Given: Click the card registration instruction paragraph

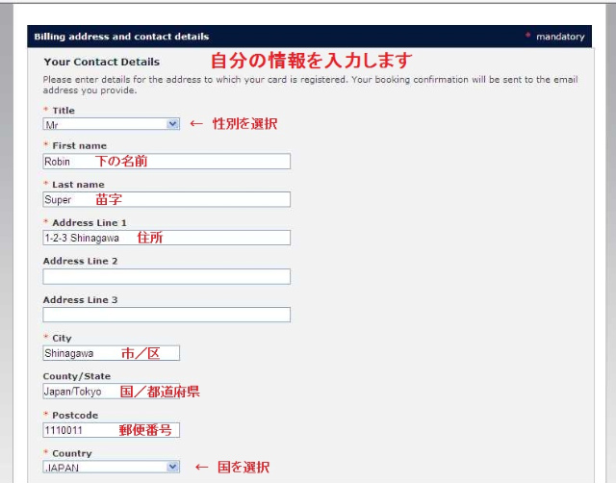Looking at the screenshot, I should [x=308, y=85].
